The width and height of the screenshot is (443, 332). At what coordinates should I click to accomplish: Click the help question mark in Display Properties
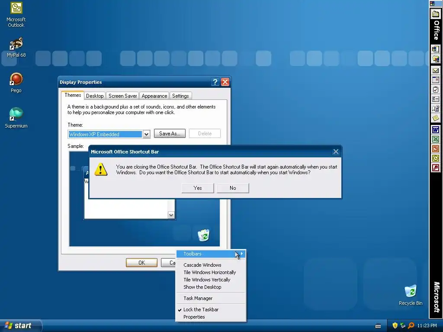215,82
